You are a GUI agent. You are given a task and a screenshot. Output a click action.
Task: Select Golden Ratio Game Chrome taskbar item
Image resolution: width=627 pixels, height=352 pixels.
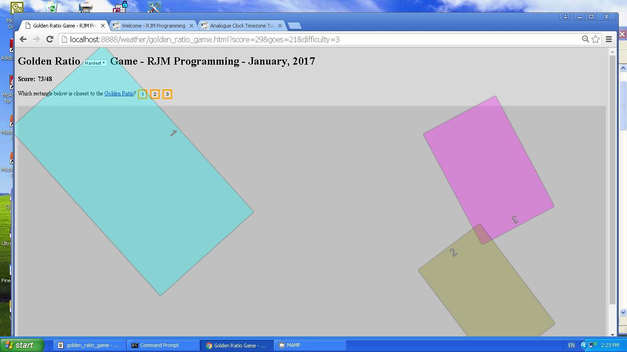(x=236, y=345)
